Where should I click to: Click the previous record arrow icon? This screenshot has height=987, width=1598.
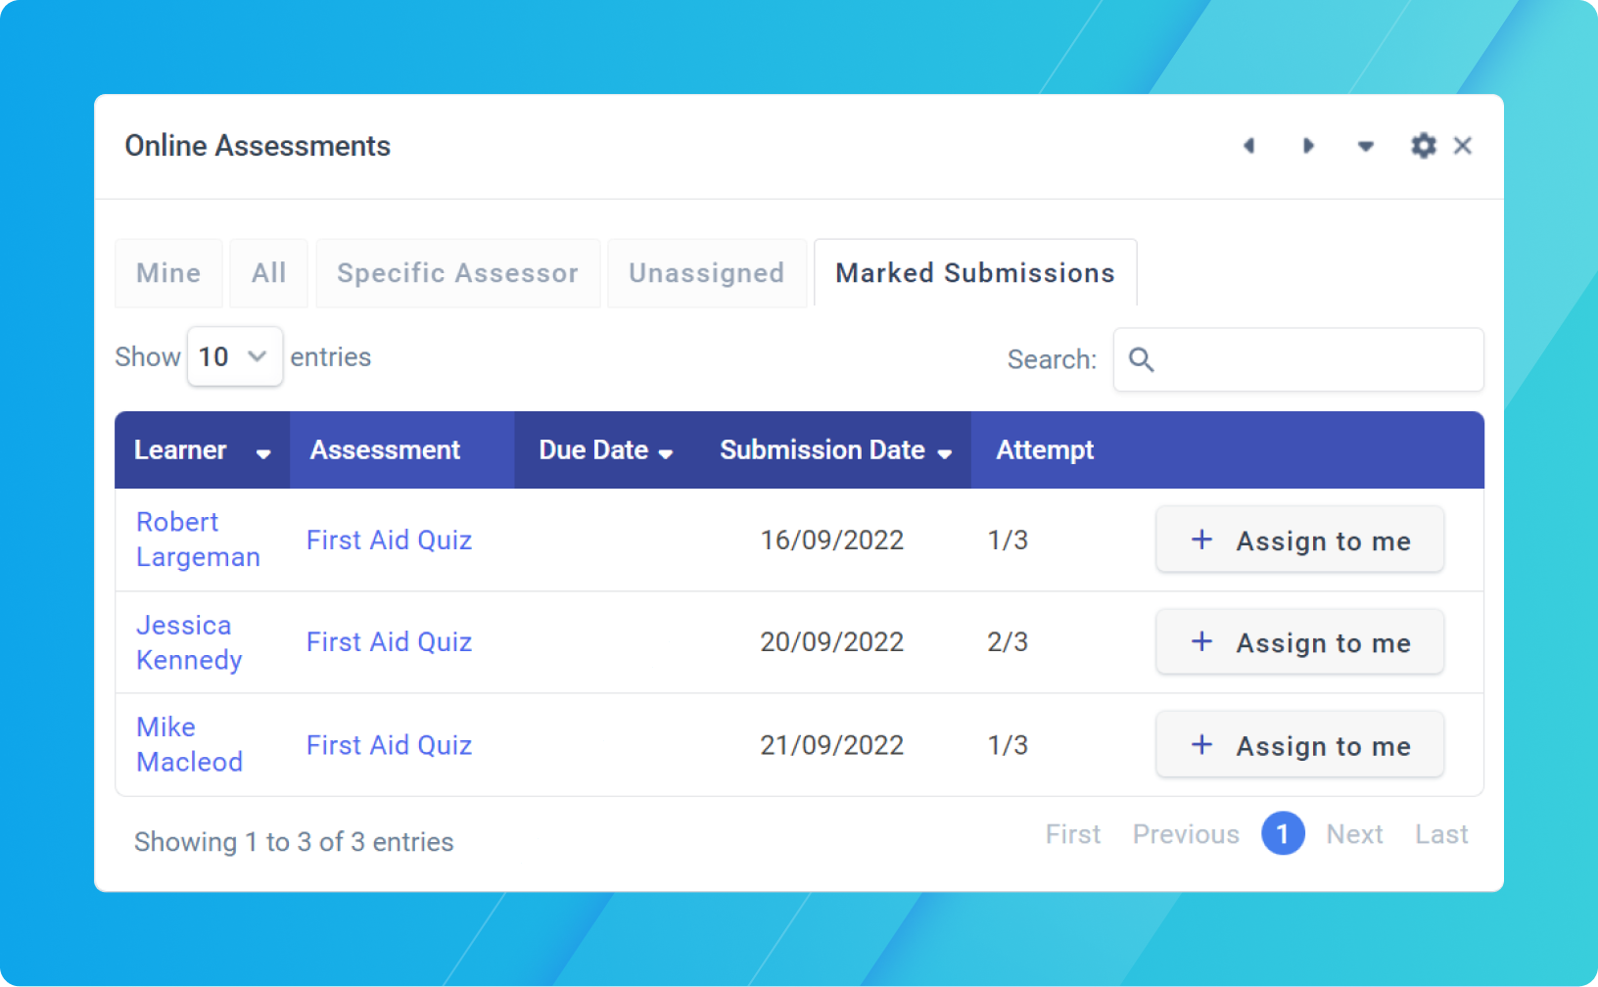[1249, 145]
